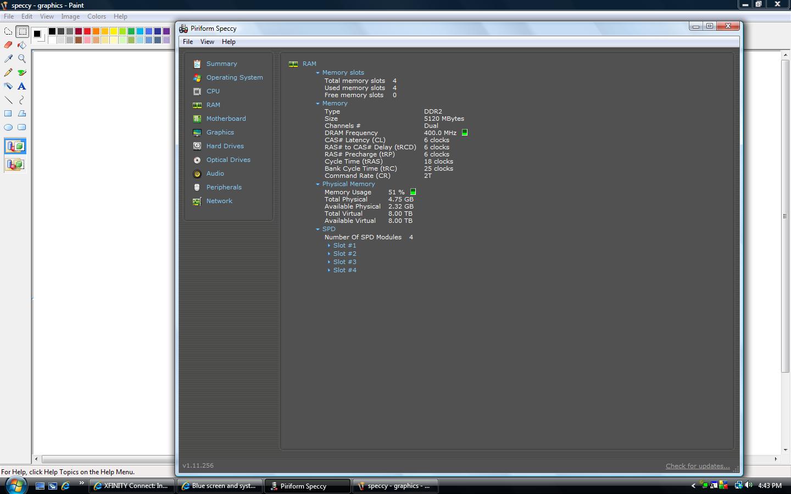
Task: Open the Windows Start orb
Action: (16, 485)
